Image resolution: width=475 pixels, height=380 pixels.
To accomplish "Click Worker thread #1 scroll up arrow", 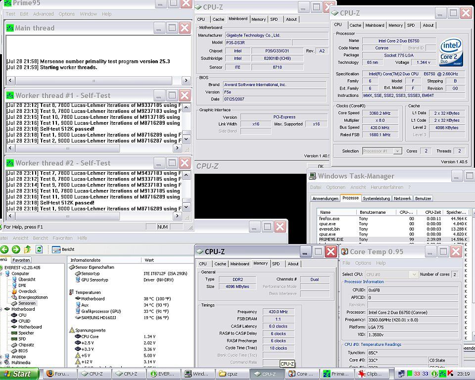I will click(187, 107).
